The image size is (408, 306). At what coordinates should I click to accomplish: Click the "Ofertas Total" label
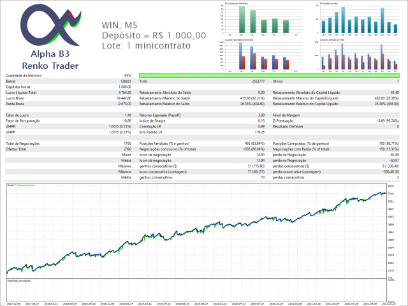(16, 149)
